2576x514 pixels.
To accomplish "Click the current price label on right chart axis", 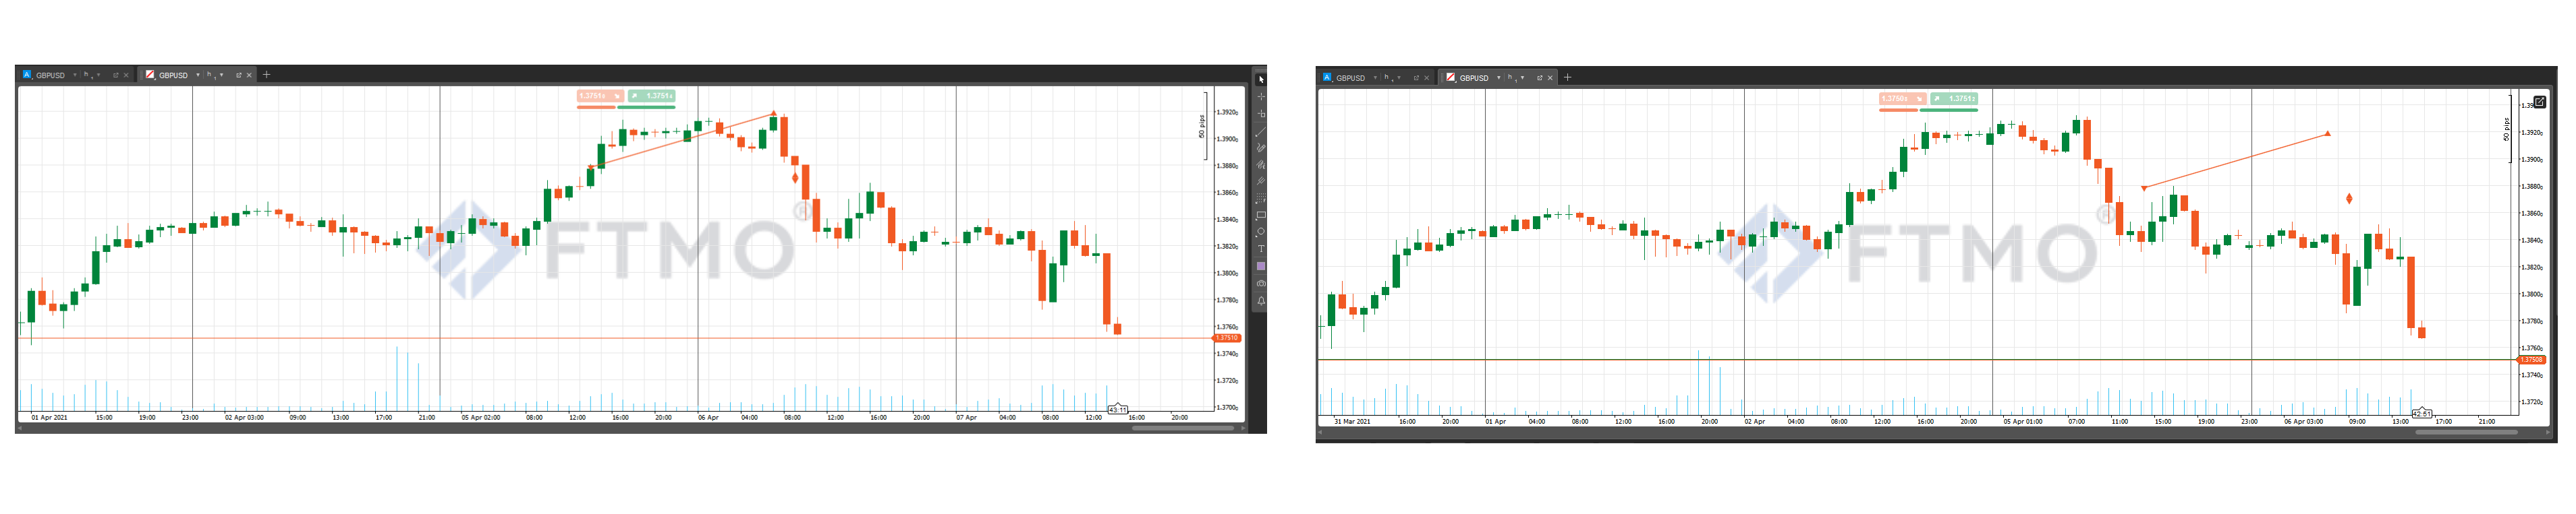I will pos(2532,360).
